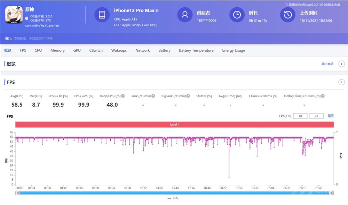
Task: Click info icon beside iPhone13 Pro Max
Action: (x=157, y=10)
